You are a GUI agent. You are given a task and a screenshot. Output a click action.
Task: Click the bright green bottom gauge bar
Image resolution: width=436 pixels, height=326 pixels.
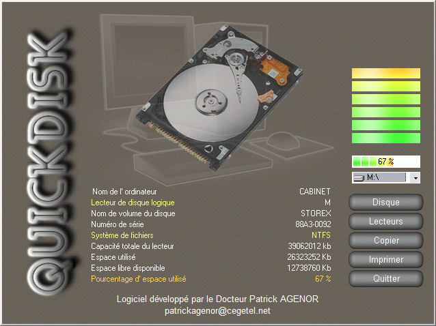click(386, 138)
